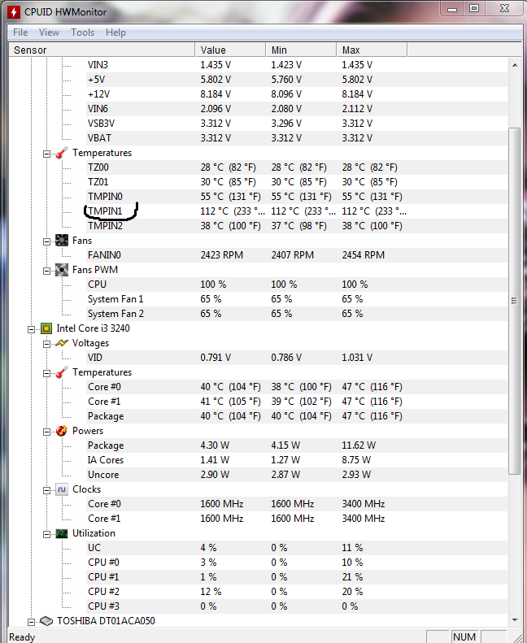Collapse the Fans section

pyautogui.click(x=46, y=242)
